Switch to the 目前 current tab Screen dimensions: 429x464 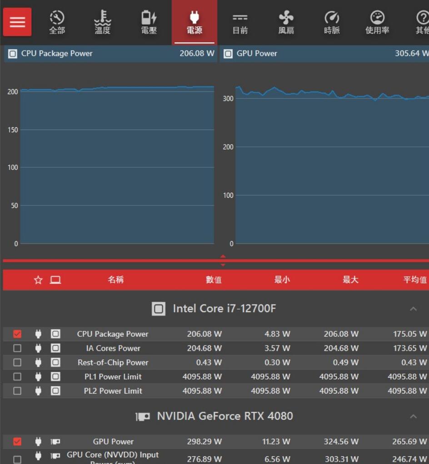click(240, 22)
